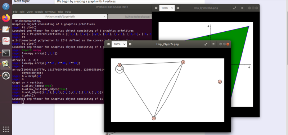Open the terminal Edit menu
Image resolution: width=288 pixels, height=135 pixels.
coord(22,12)
